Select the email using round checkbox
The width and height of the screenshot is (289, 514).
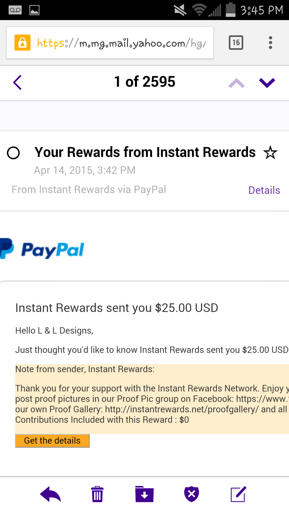(x=13, y=153)
